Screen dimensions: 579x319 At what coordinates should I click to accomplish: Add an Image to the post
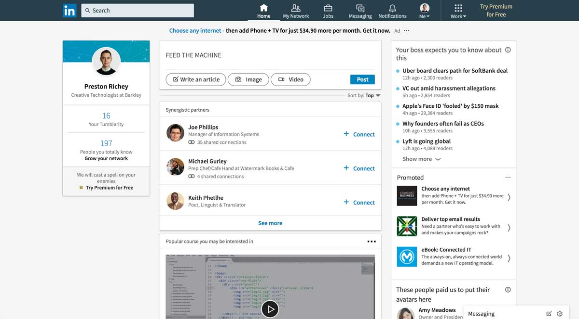click(x=248, y=79)
